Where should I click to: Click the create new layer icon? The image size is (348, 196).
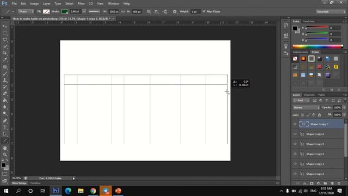coord(332,183)
